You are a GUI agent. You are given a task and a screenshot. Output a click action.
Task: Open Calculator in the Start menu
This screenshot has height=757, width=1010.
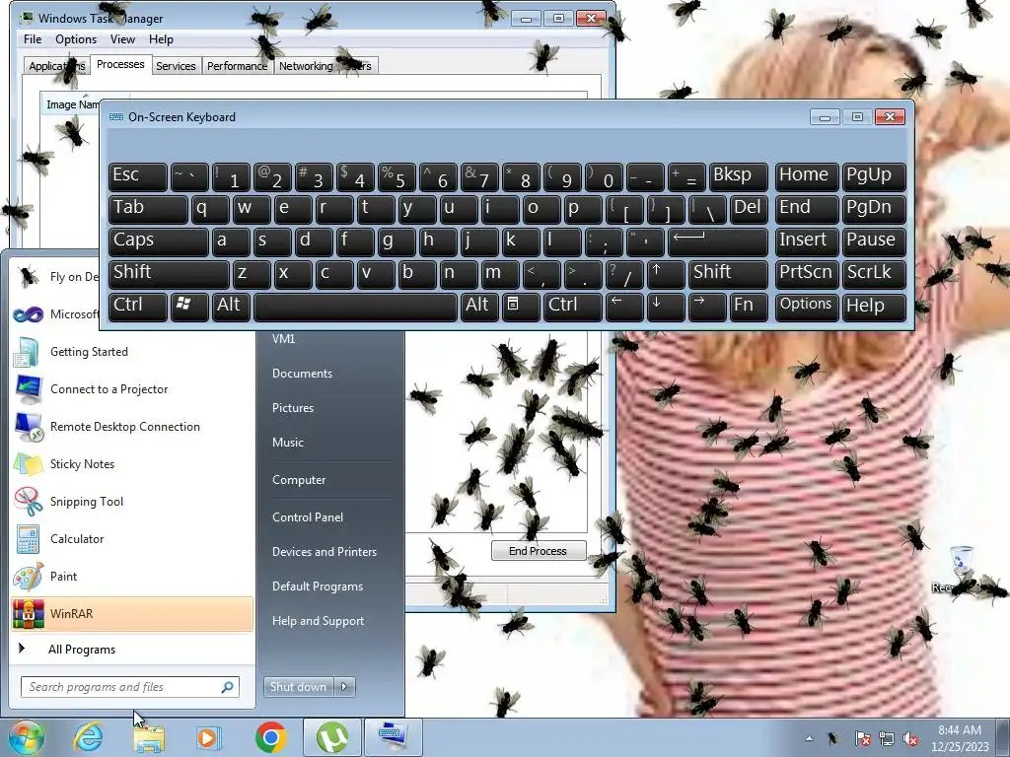[x=132, y=539]
